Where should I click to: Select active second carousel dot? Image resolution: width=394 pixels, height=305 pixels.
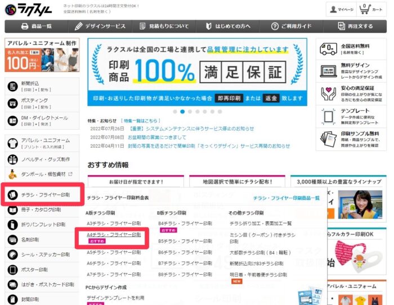click(182, 112)
